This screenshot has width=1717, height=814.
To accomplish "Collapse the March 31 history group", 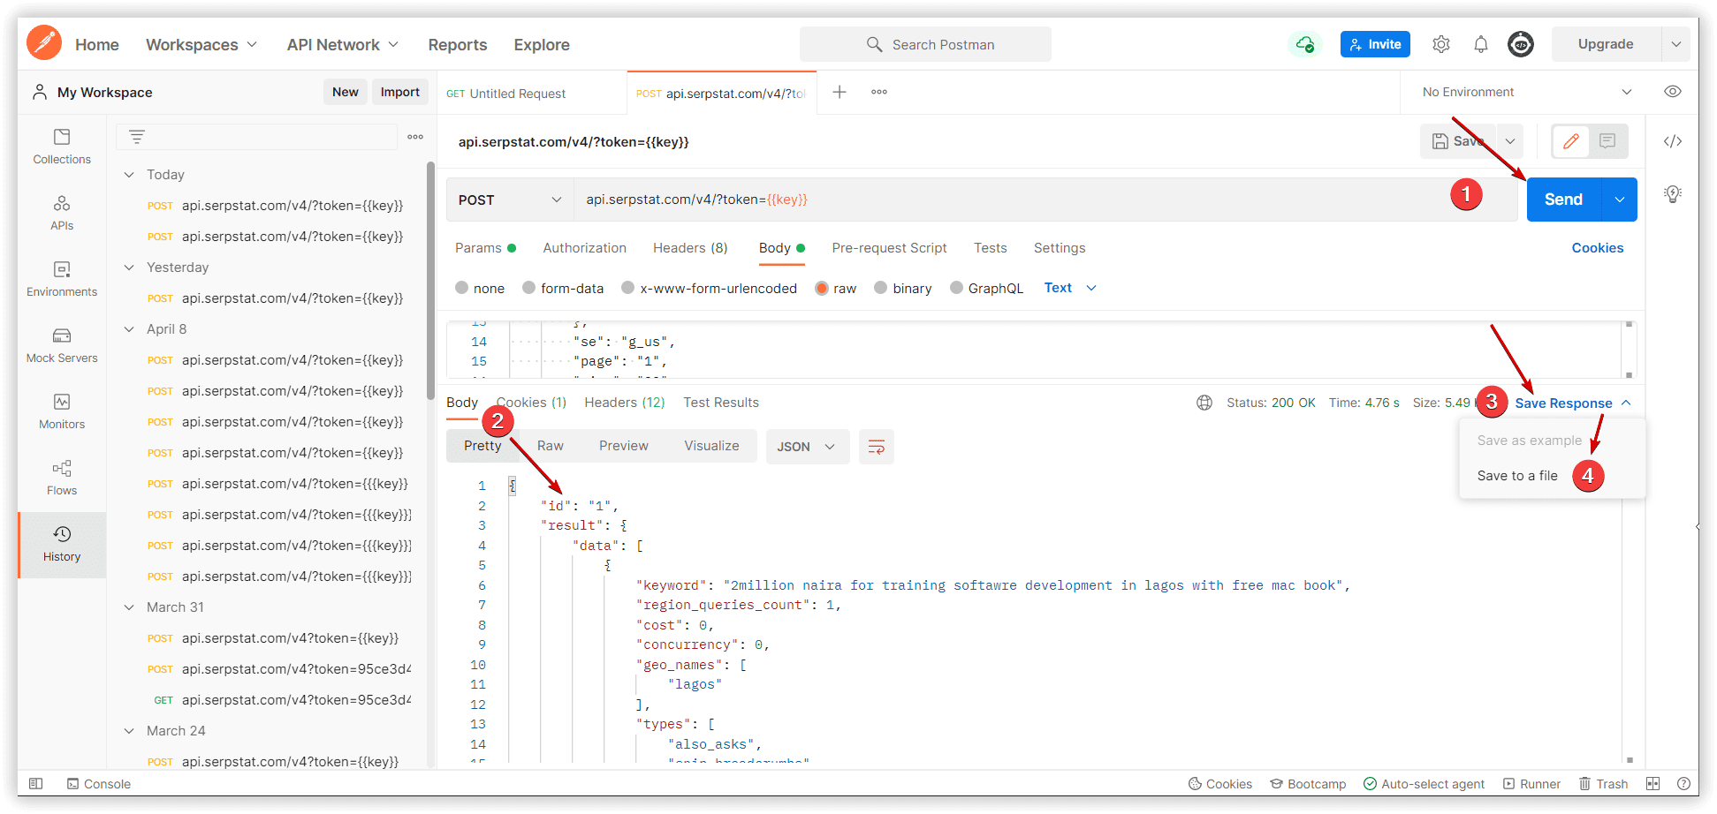I will tap(129, 607).
